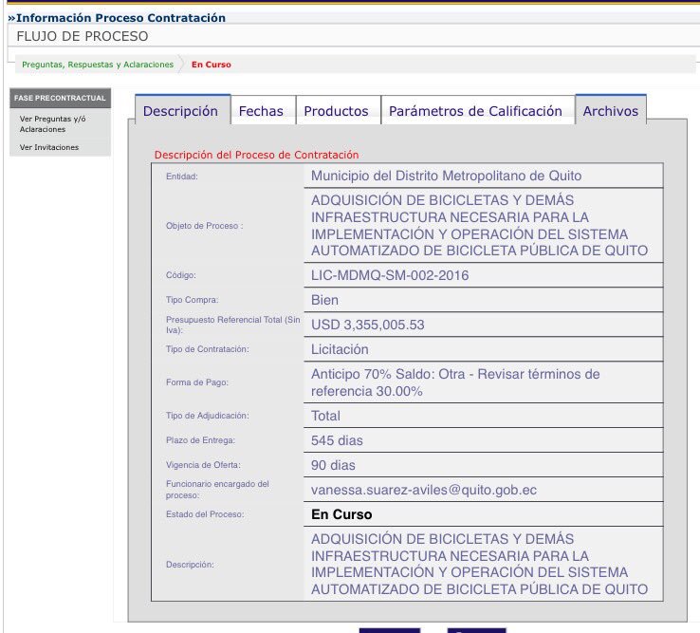The image size is (700, 633).
Task: Click Ver Preguntas y/ó Aclaraciones link
Action: pos(52,123)
